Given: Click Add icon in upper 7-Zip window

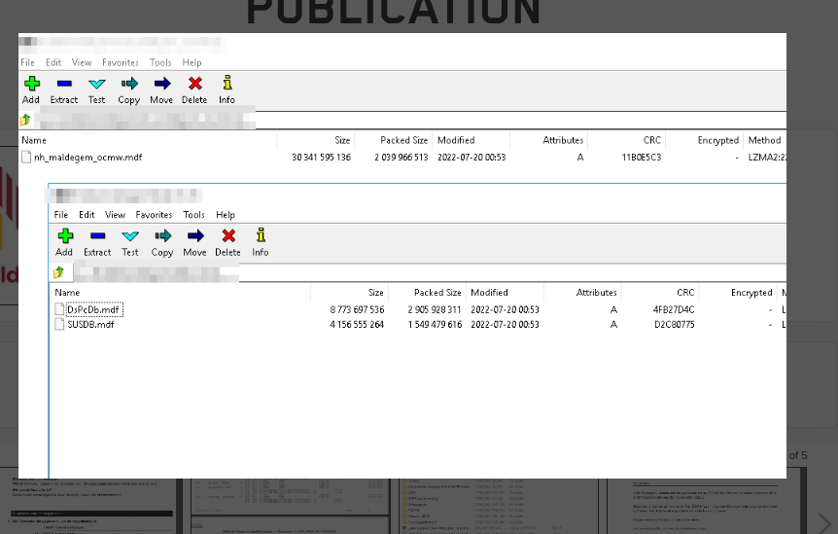Looking at the screenshot, I should click(x=31, y=84).
